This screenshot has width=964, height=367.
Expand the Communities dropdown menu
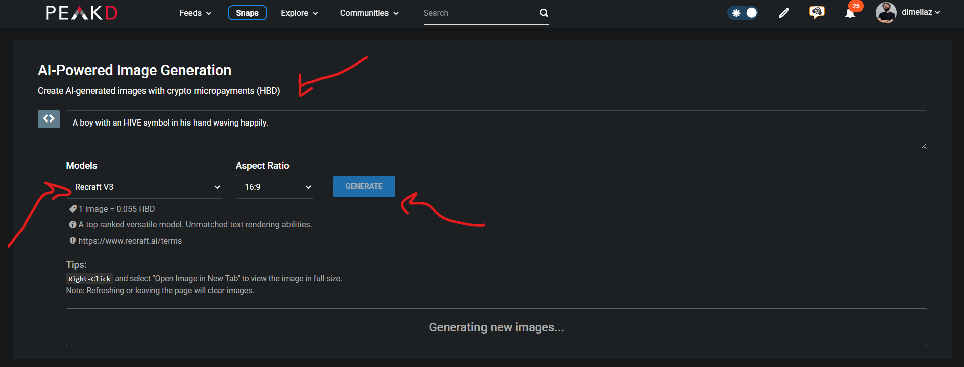tap(369, 13)
